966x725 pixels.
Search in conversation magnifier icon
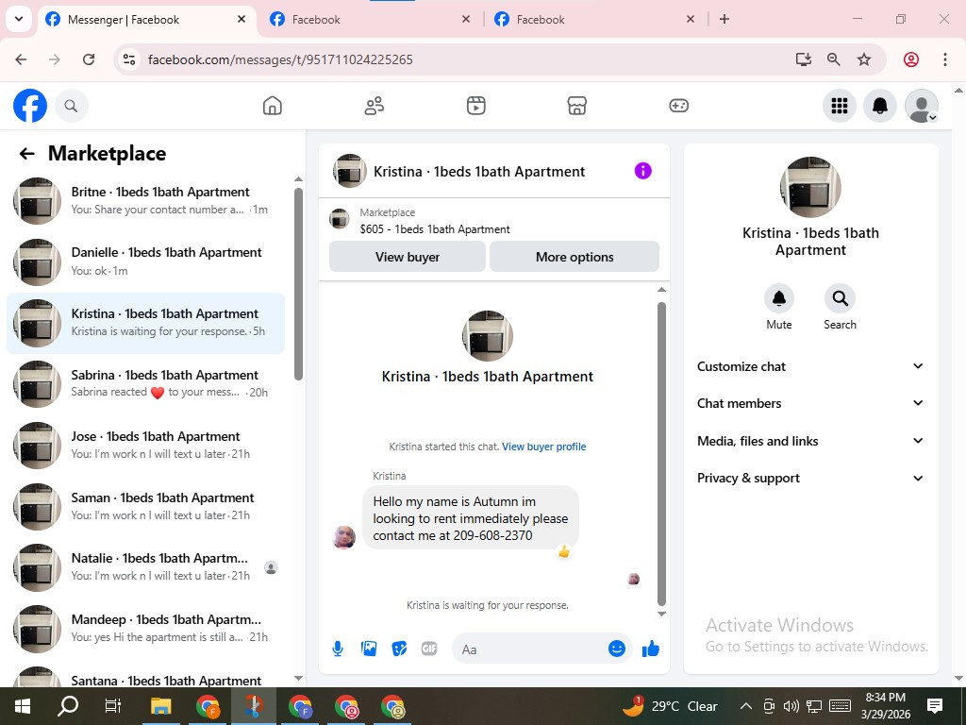(x=840, y=298)
